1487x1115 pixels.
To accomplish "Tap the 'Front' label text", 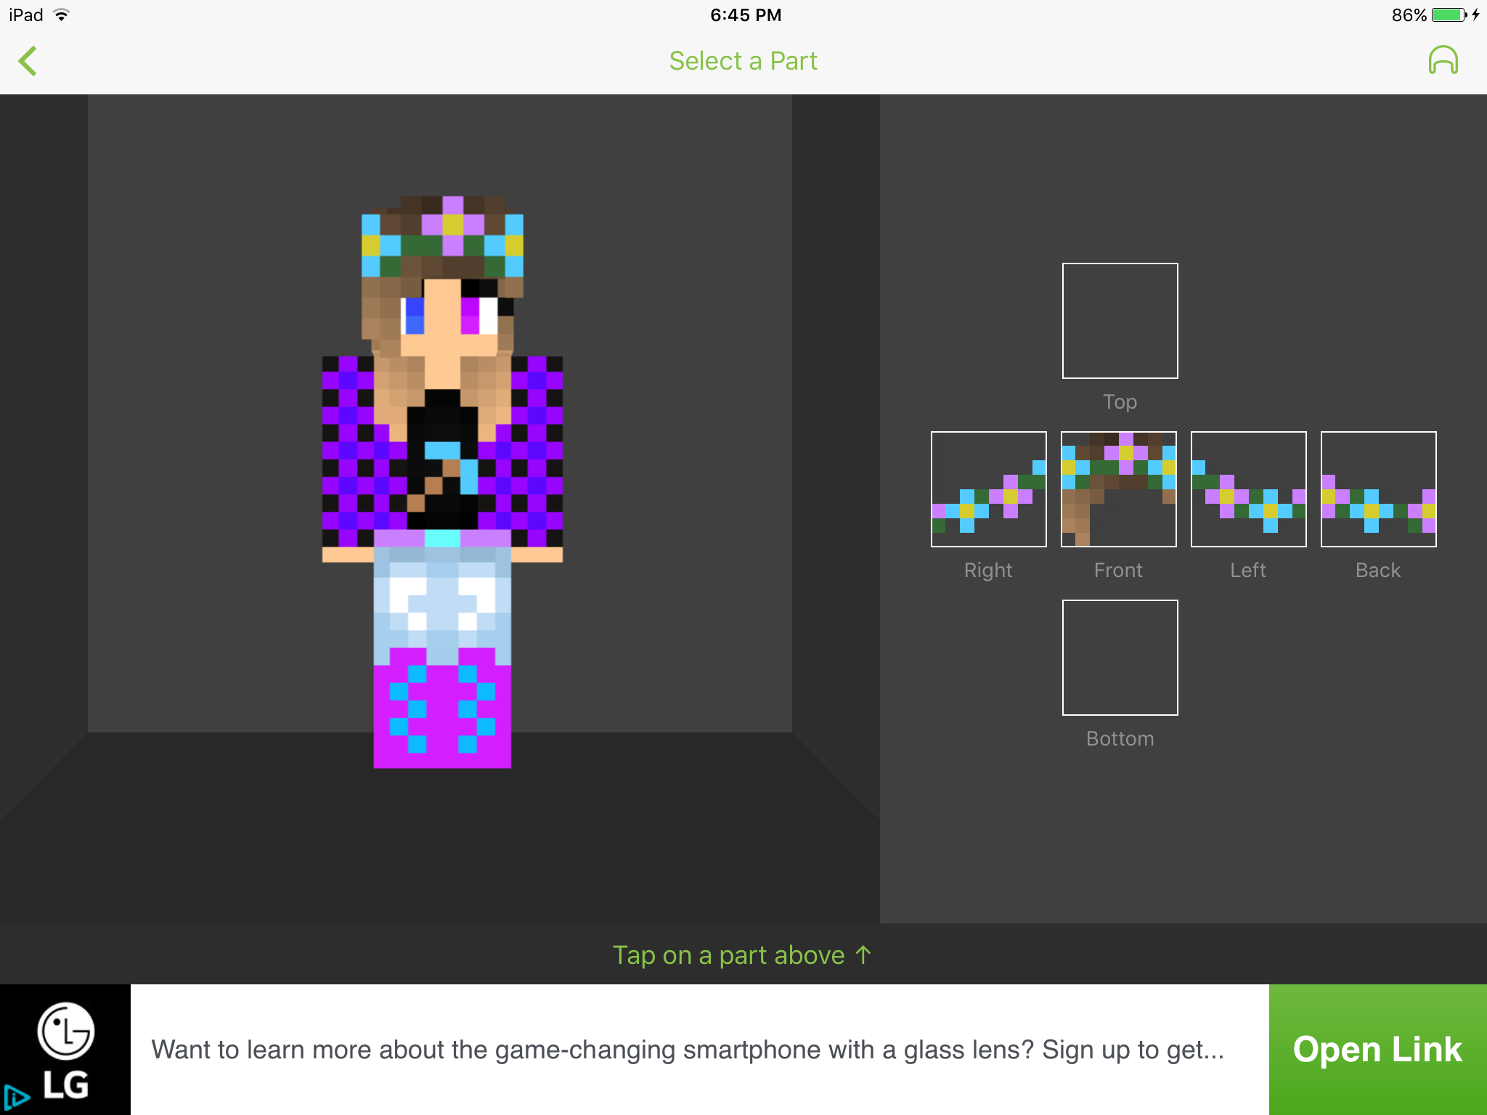I will [1118, 571].
